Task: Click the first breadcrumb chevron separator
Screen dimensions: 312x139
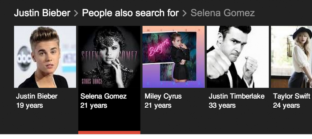Action: coord(76,13)
